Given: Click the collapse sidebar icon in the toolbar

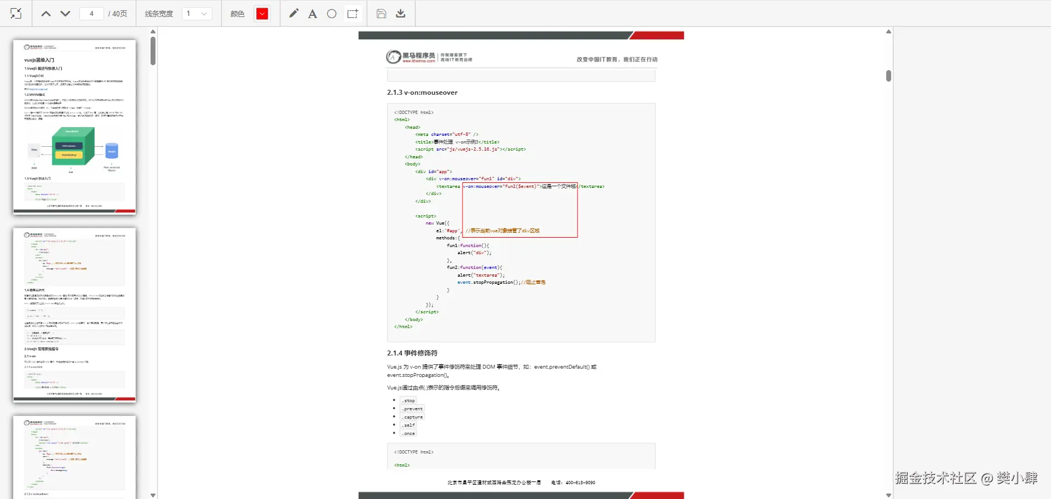Looking at the screenshot, I should coord(16,14).
